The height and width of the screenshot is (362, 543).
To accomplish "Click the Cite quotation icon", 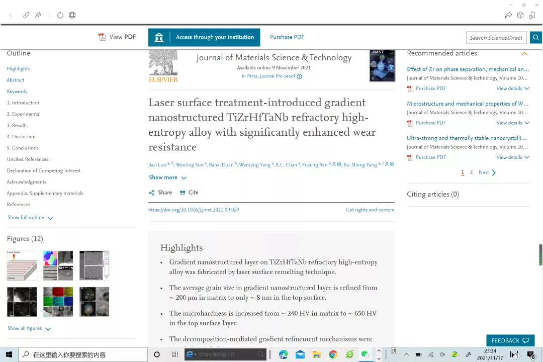I will point(183,193).
